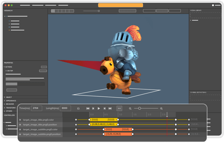Screen dimensions: 224x143
Task: Remove the target_image_title.png0.position track
Action: tap(20, 125)
